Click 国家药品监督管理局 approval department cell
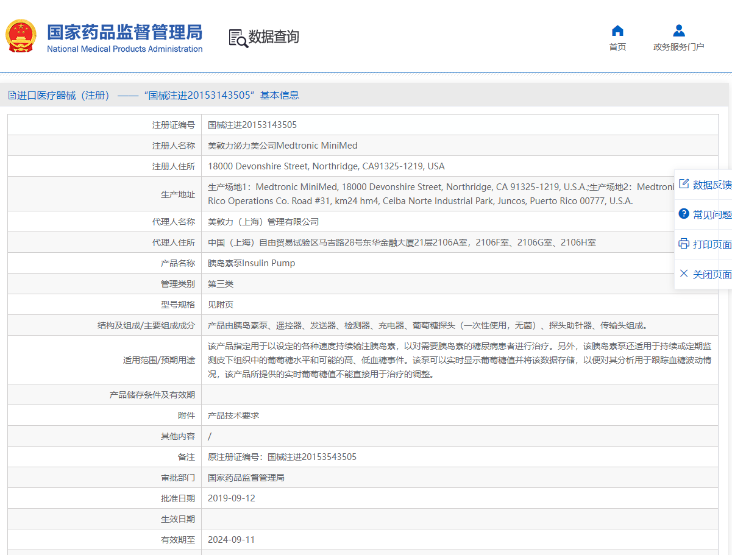This screenshot has height=555, width=732. (460, 478)
